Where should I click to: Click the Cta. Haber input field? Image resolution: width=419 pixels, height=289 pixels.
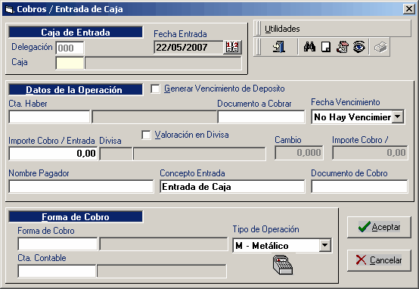[x=49, y=117]
